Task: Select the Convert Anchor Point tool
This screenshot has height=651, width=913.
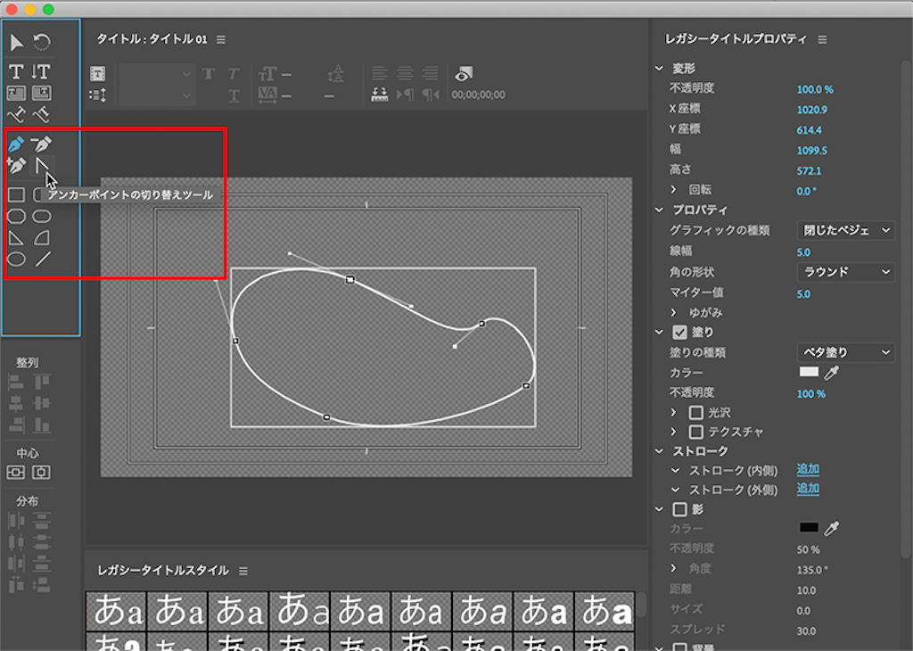Action: (42, 166)
